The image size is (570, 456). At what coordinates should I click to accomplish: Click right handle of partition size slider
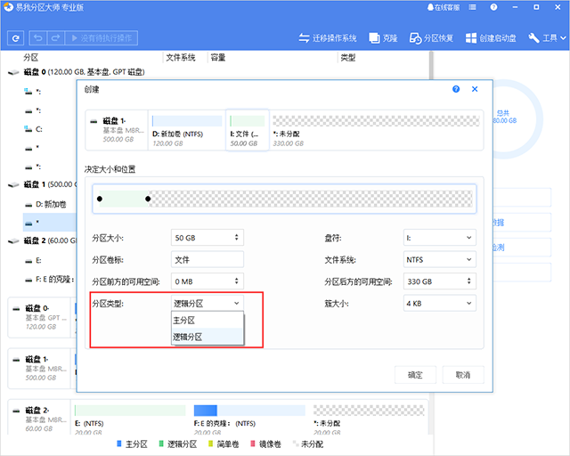coord(148,198)
